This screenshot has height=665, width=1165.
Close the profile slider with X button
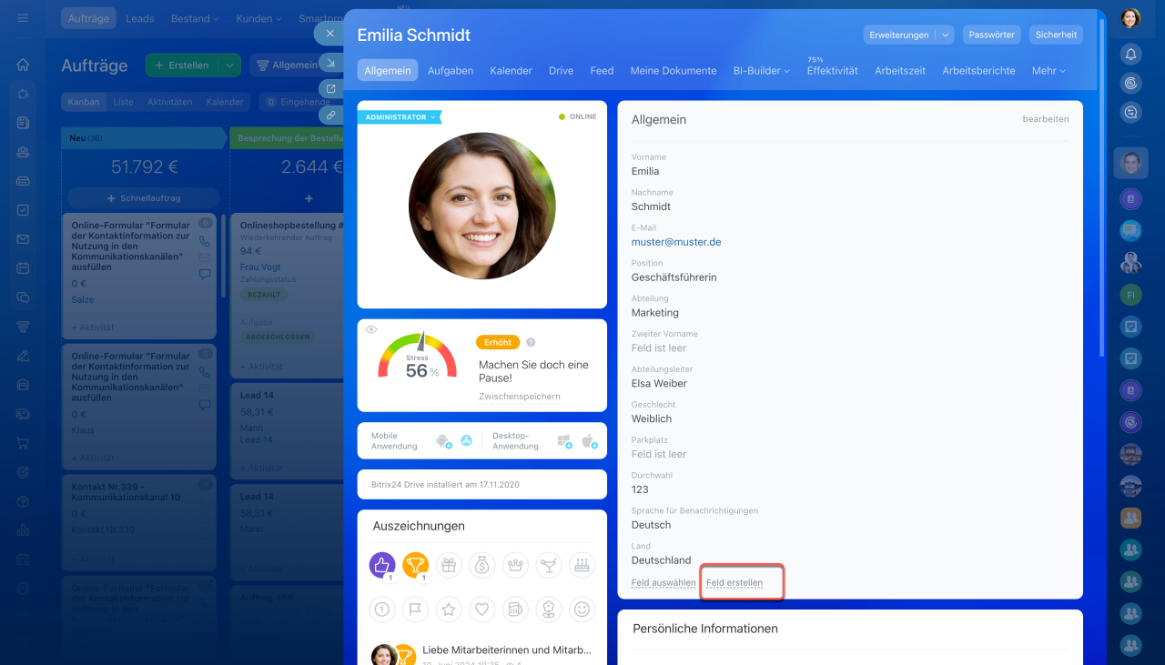click(329, 33)
